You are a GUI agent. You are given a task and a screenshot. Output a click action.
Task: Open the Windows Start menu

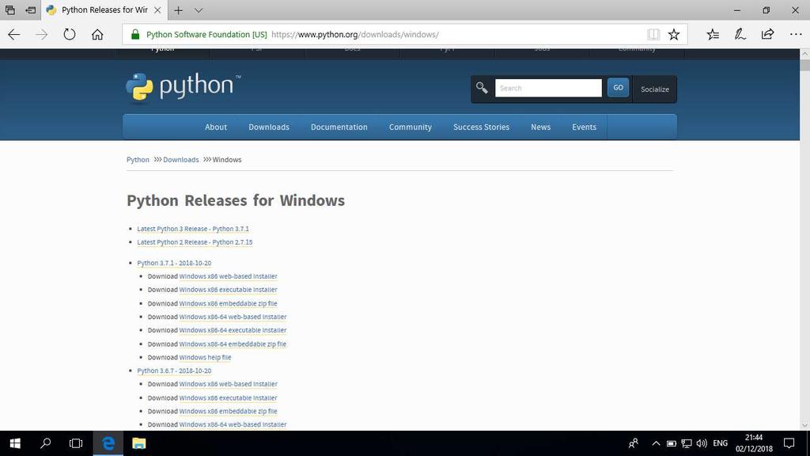click(x=15, y=443)
